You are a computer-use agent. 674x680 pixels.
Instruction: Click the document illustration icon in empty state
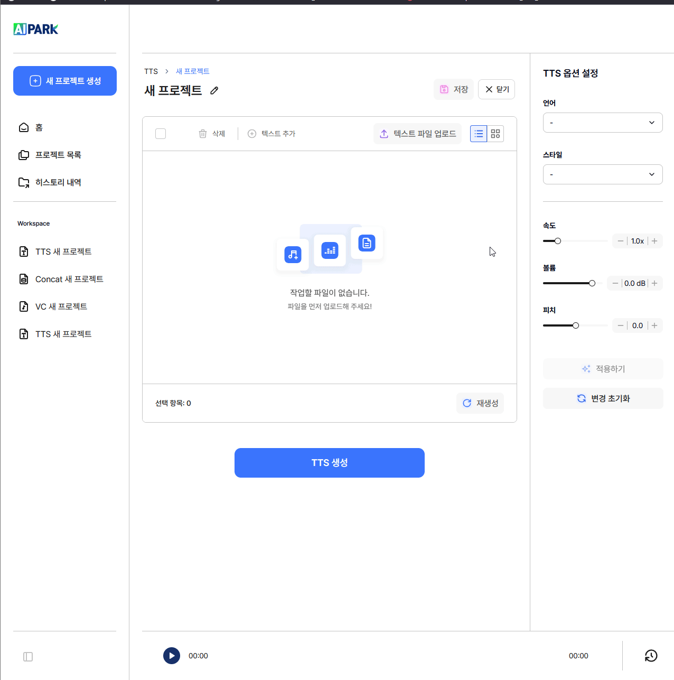367,243
